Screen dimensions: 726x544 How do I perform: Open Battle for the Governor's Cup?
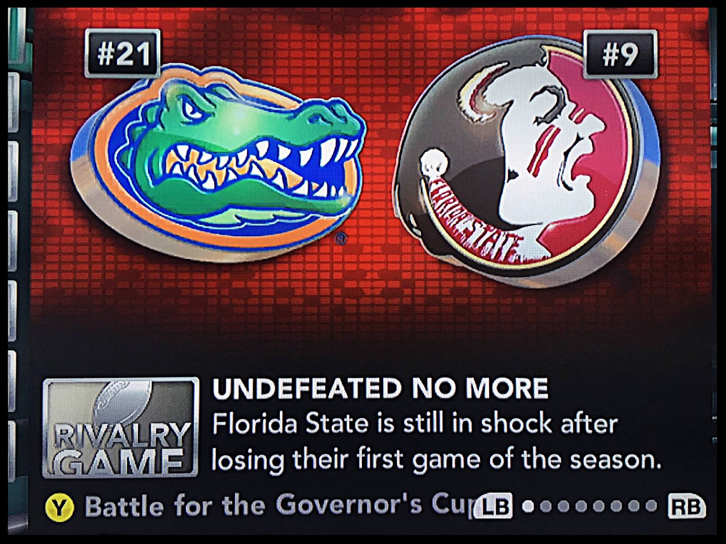(x=280, y=505)
